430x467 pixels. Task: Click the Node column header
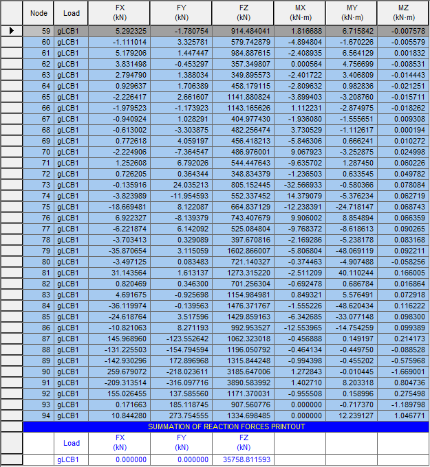coord(39,13)
